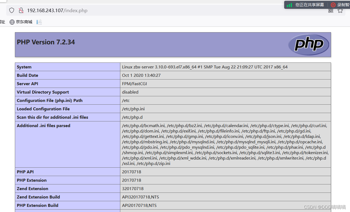Click the FPM/FastCGI value
Screen dimensions: 350x212
pos(134,84)
